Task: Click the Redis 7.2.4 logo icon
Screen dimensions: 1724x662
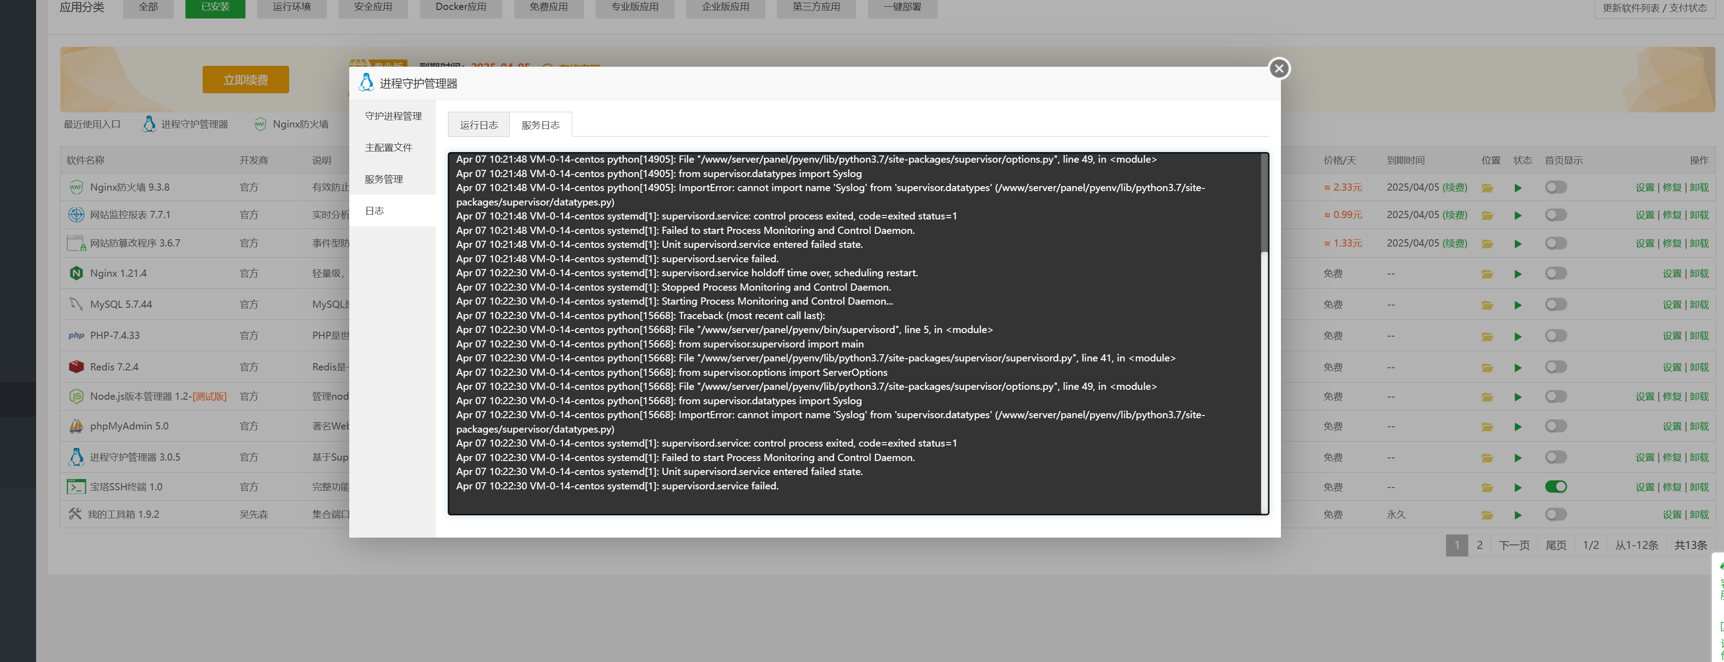Action: click(x=76, y=367)
